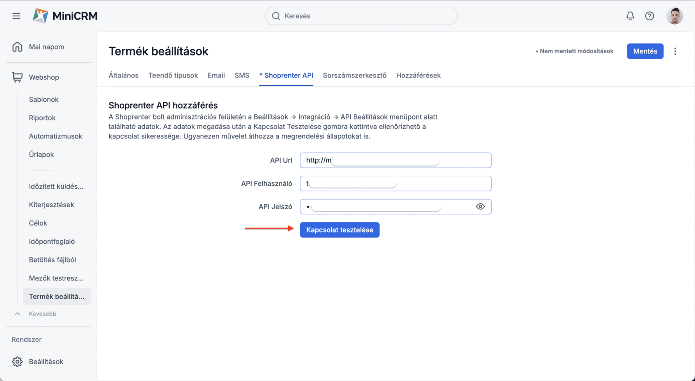Click the Nem mentett módosítások notice
Screen dimensions: 695x381
(x=574, y=51)
